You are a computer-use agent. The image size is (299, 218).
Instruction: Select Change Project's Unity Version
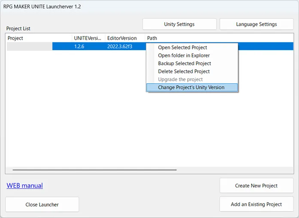[191, 88]
